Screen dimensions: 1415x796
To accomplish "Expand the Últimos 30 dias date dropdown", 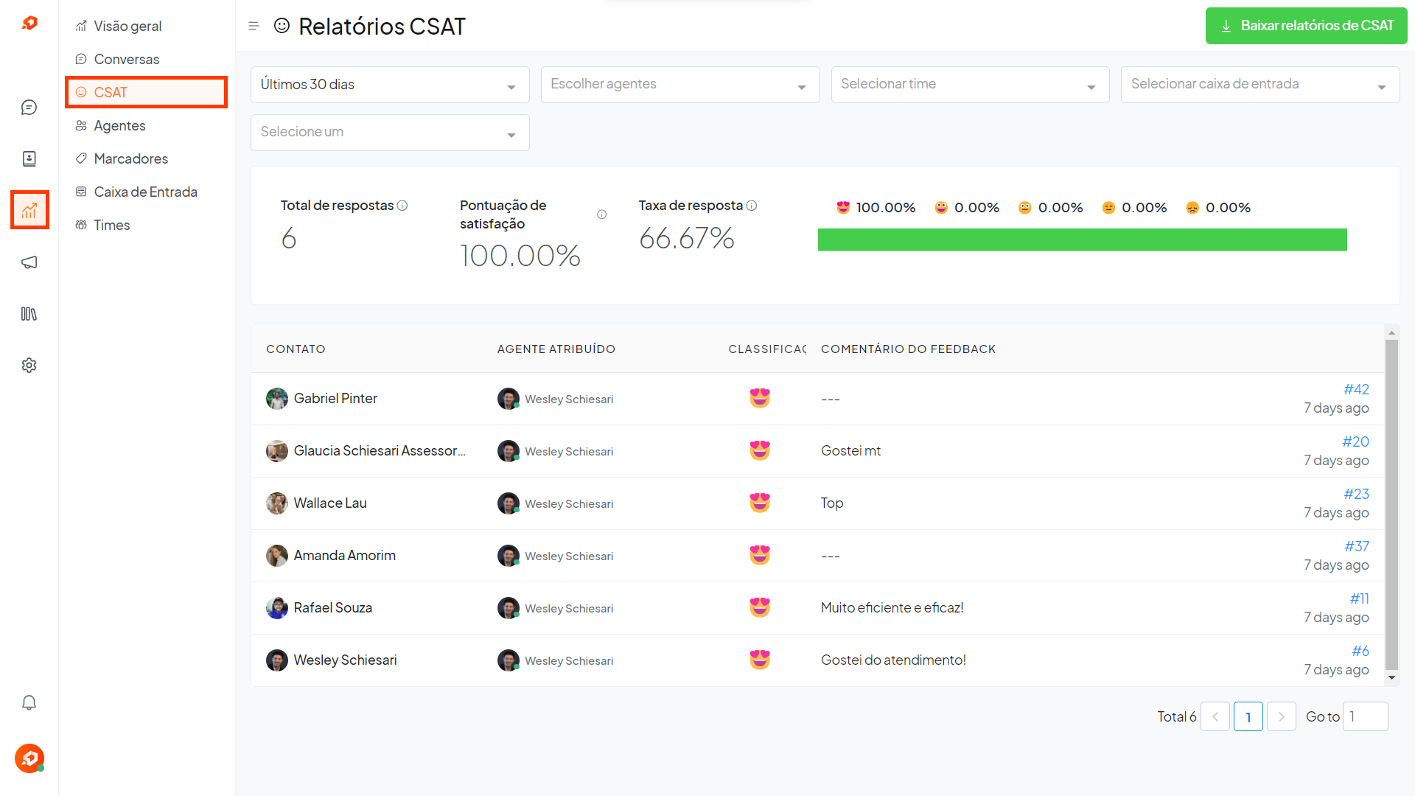I will pyautogui.click(x=389, y=85).
